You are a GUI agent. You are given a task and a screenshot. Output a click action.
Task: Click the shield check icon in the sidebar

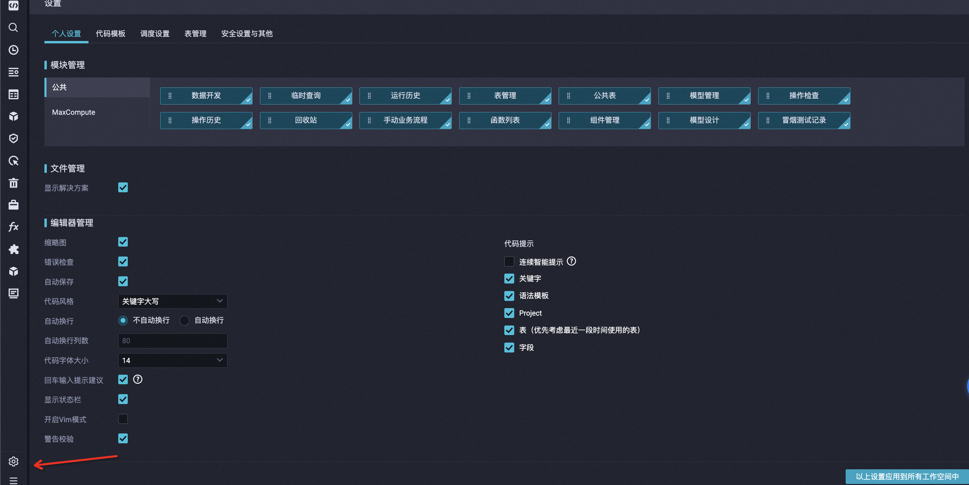[13, 138]
